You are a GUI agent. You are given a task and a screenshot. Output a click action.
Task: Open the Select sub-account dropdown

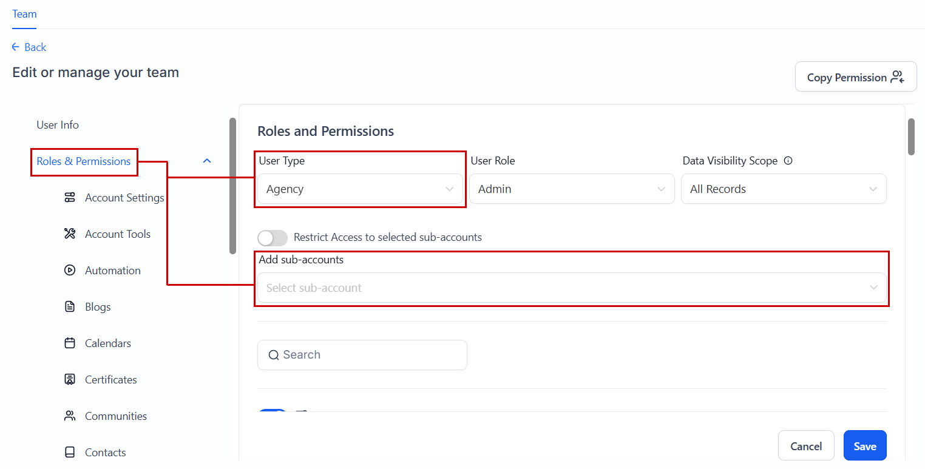572,288
